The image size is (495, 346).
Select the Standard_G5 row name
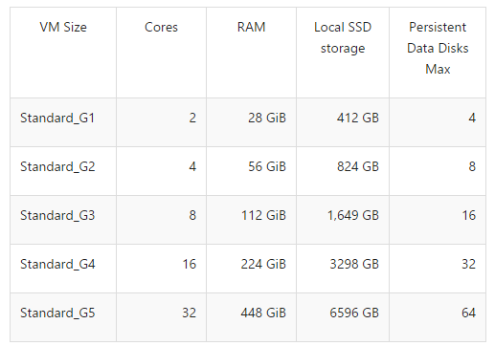[x=57, y=314]
